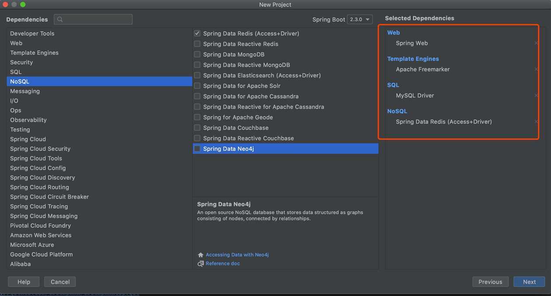This screenshot has height=296, width=551.
Task: Click the Help button
Action: [24, 282]
